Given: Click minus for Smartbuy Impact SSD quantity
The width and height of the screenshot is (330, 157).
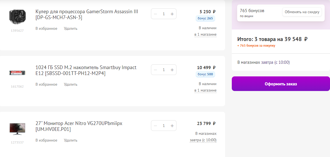Looking at the screenshot, I should [155, 70].
